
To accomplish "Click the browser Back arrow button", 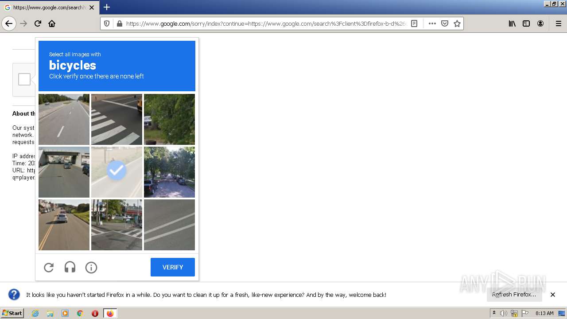I will click(x=9, y=23).
